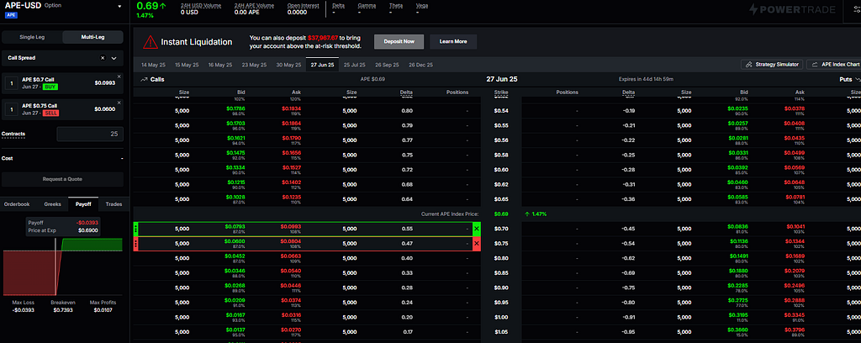Click call bid $0.1786 at $0.54 strike
861x343 pixels.
click(x=237, y=108)
